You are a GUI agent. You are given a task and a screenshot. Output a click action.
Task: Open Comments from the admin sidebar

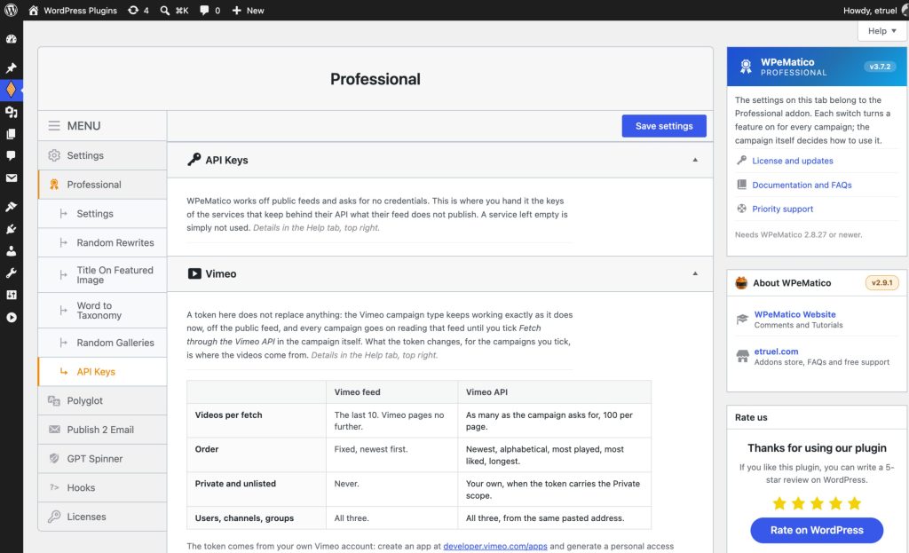(x=11, y=156)
